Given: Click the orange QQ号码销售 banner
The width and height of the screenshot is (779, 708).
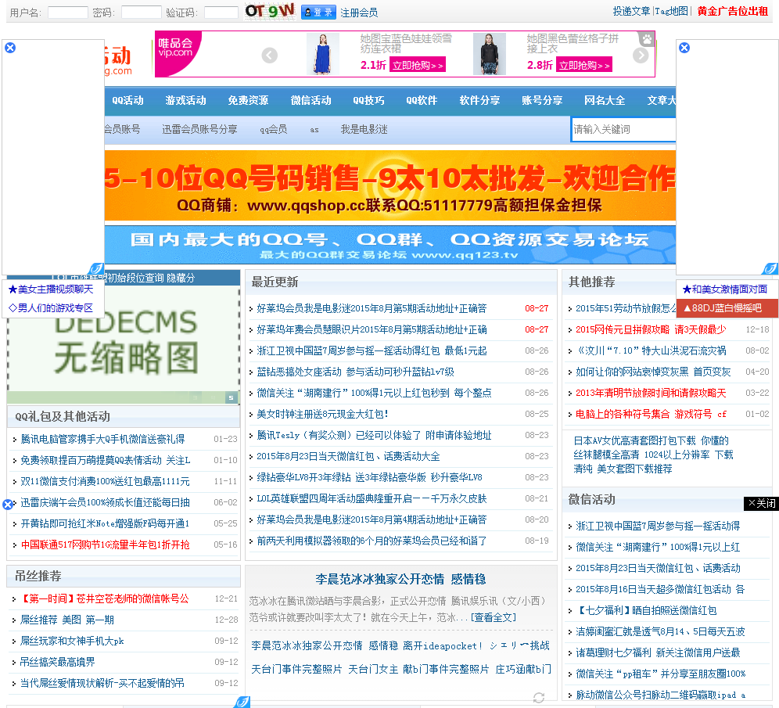Looking at the screenshot, I should [390, 186].
